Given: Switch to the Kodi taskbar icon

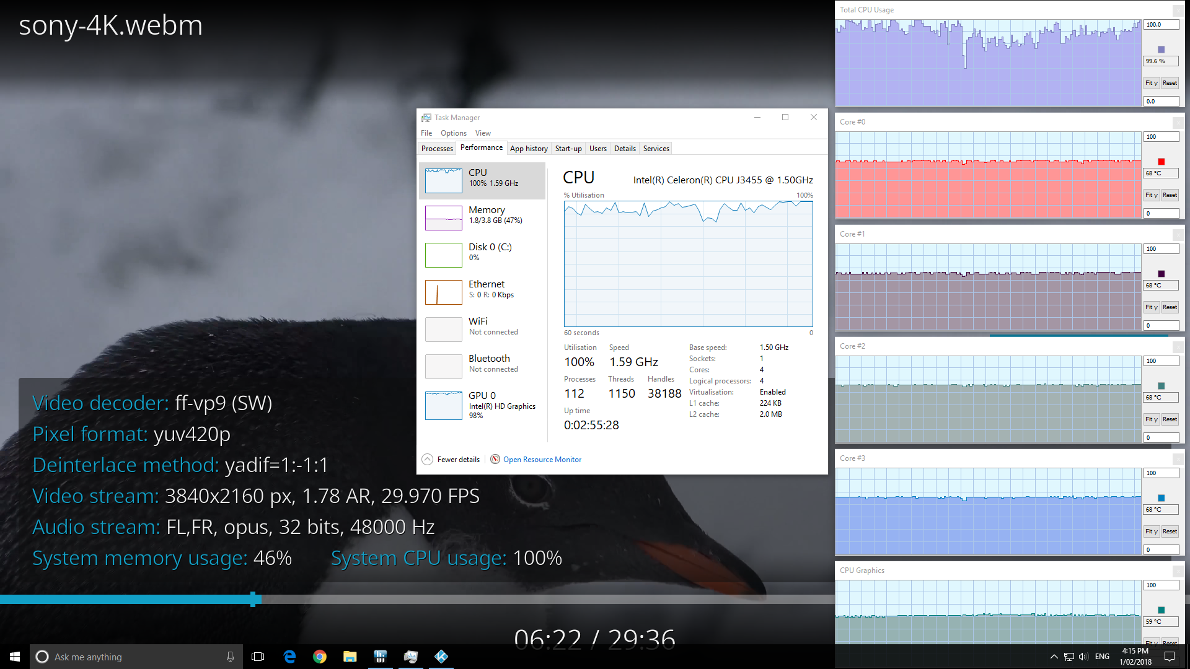Looking at the screenshot, I should coord(441,657).
